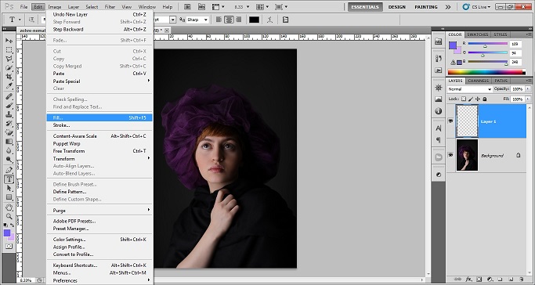
Task: Select the Rectangular Marquee tool
Action: (x=9, y=50)
